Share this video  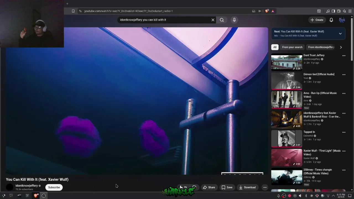(x=209, y=187)
